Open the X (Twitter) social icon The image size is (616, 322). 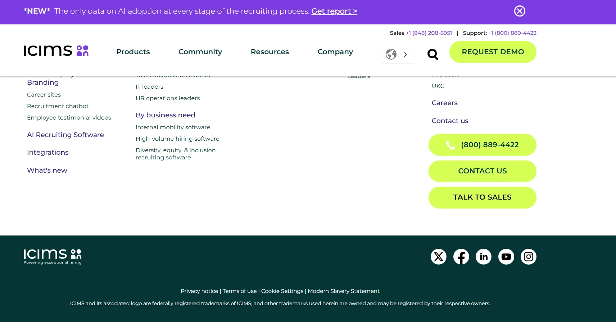(x=439, y=257)
